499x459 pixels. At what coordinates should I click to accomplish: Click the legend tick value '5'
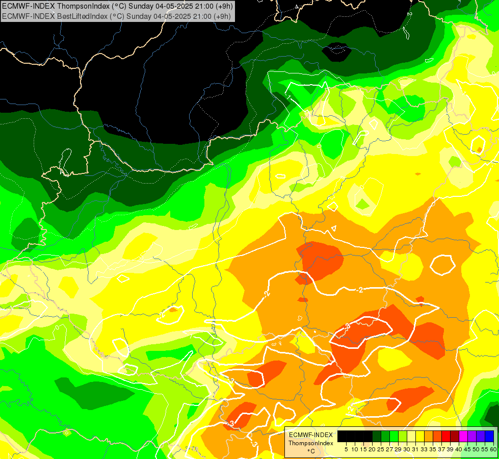tap(346, 449)
